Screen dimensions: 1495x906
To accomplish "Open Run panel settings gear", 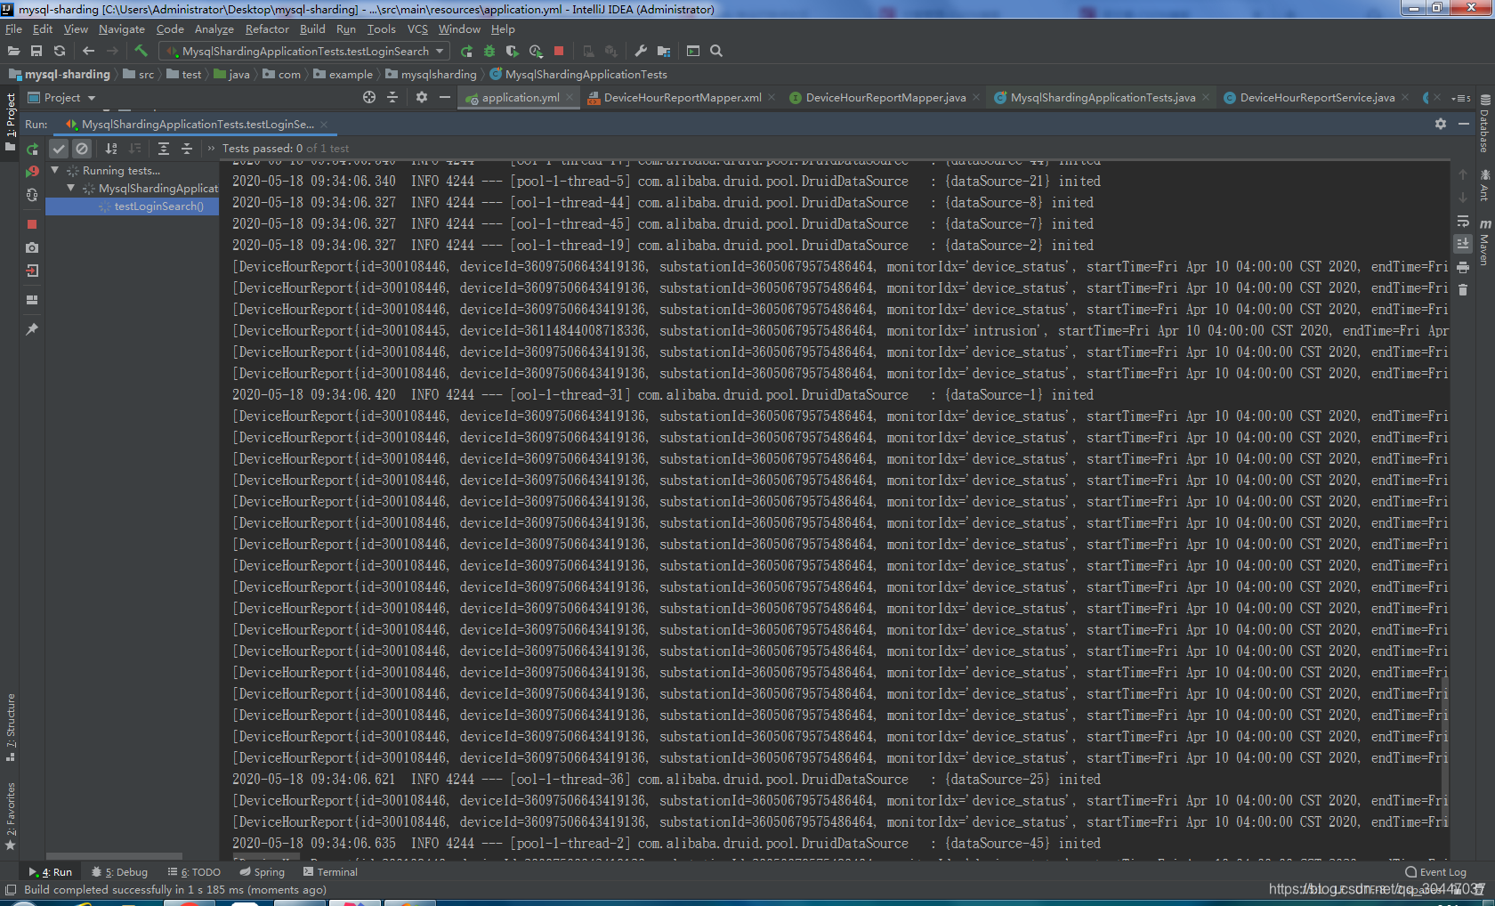I will [x=1441, y=125].
